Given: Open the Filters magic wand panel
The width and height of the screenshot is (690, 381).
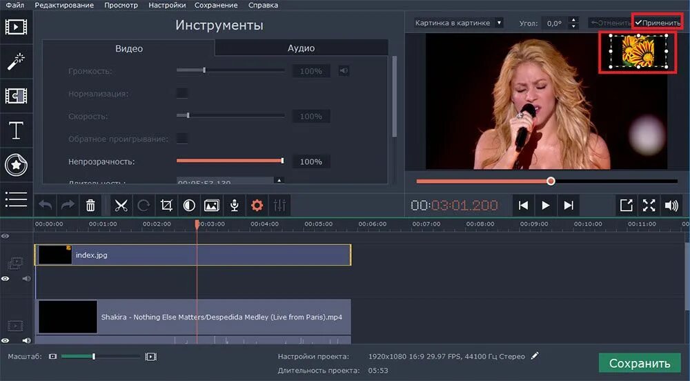Looking at the screenshot, I should point(16,61).
